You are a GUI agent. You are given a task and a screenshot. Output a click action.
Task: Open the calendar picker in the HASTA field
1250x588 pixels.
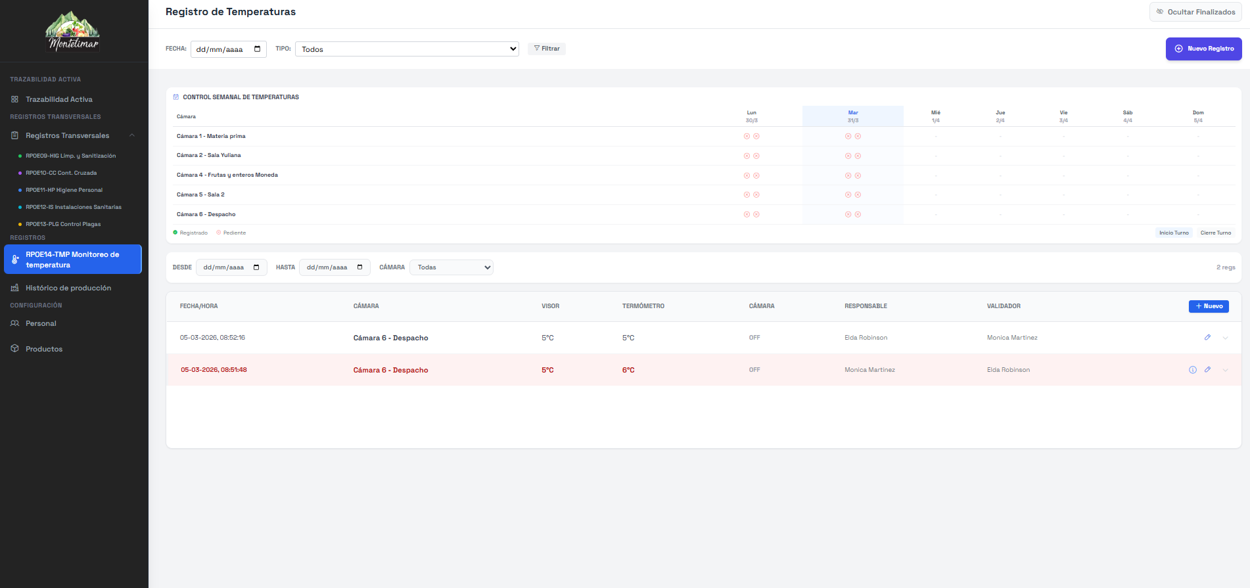coord(359,267)
